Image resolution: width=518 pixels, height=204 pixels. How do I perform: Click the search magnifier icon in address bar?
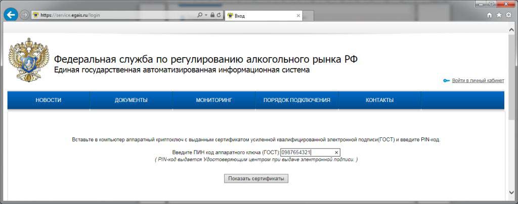point(200,15)
